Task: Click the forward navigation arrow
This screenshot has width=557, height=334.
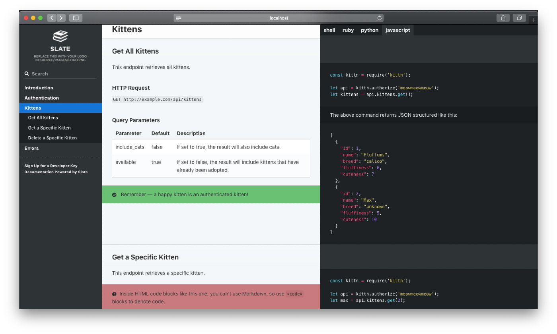Action: tap(61, 17)
